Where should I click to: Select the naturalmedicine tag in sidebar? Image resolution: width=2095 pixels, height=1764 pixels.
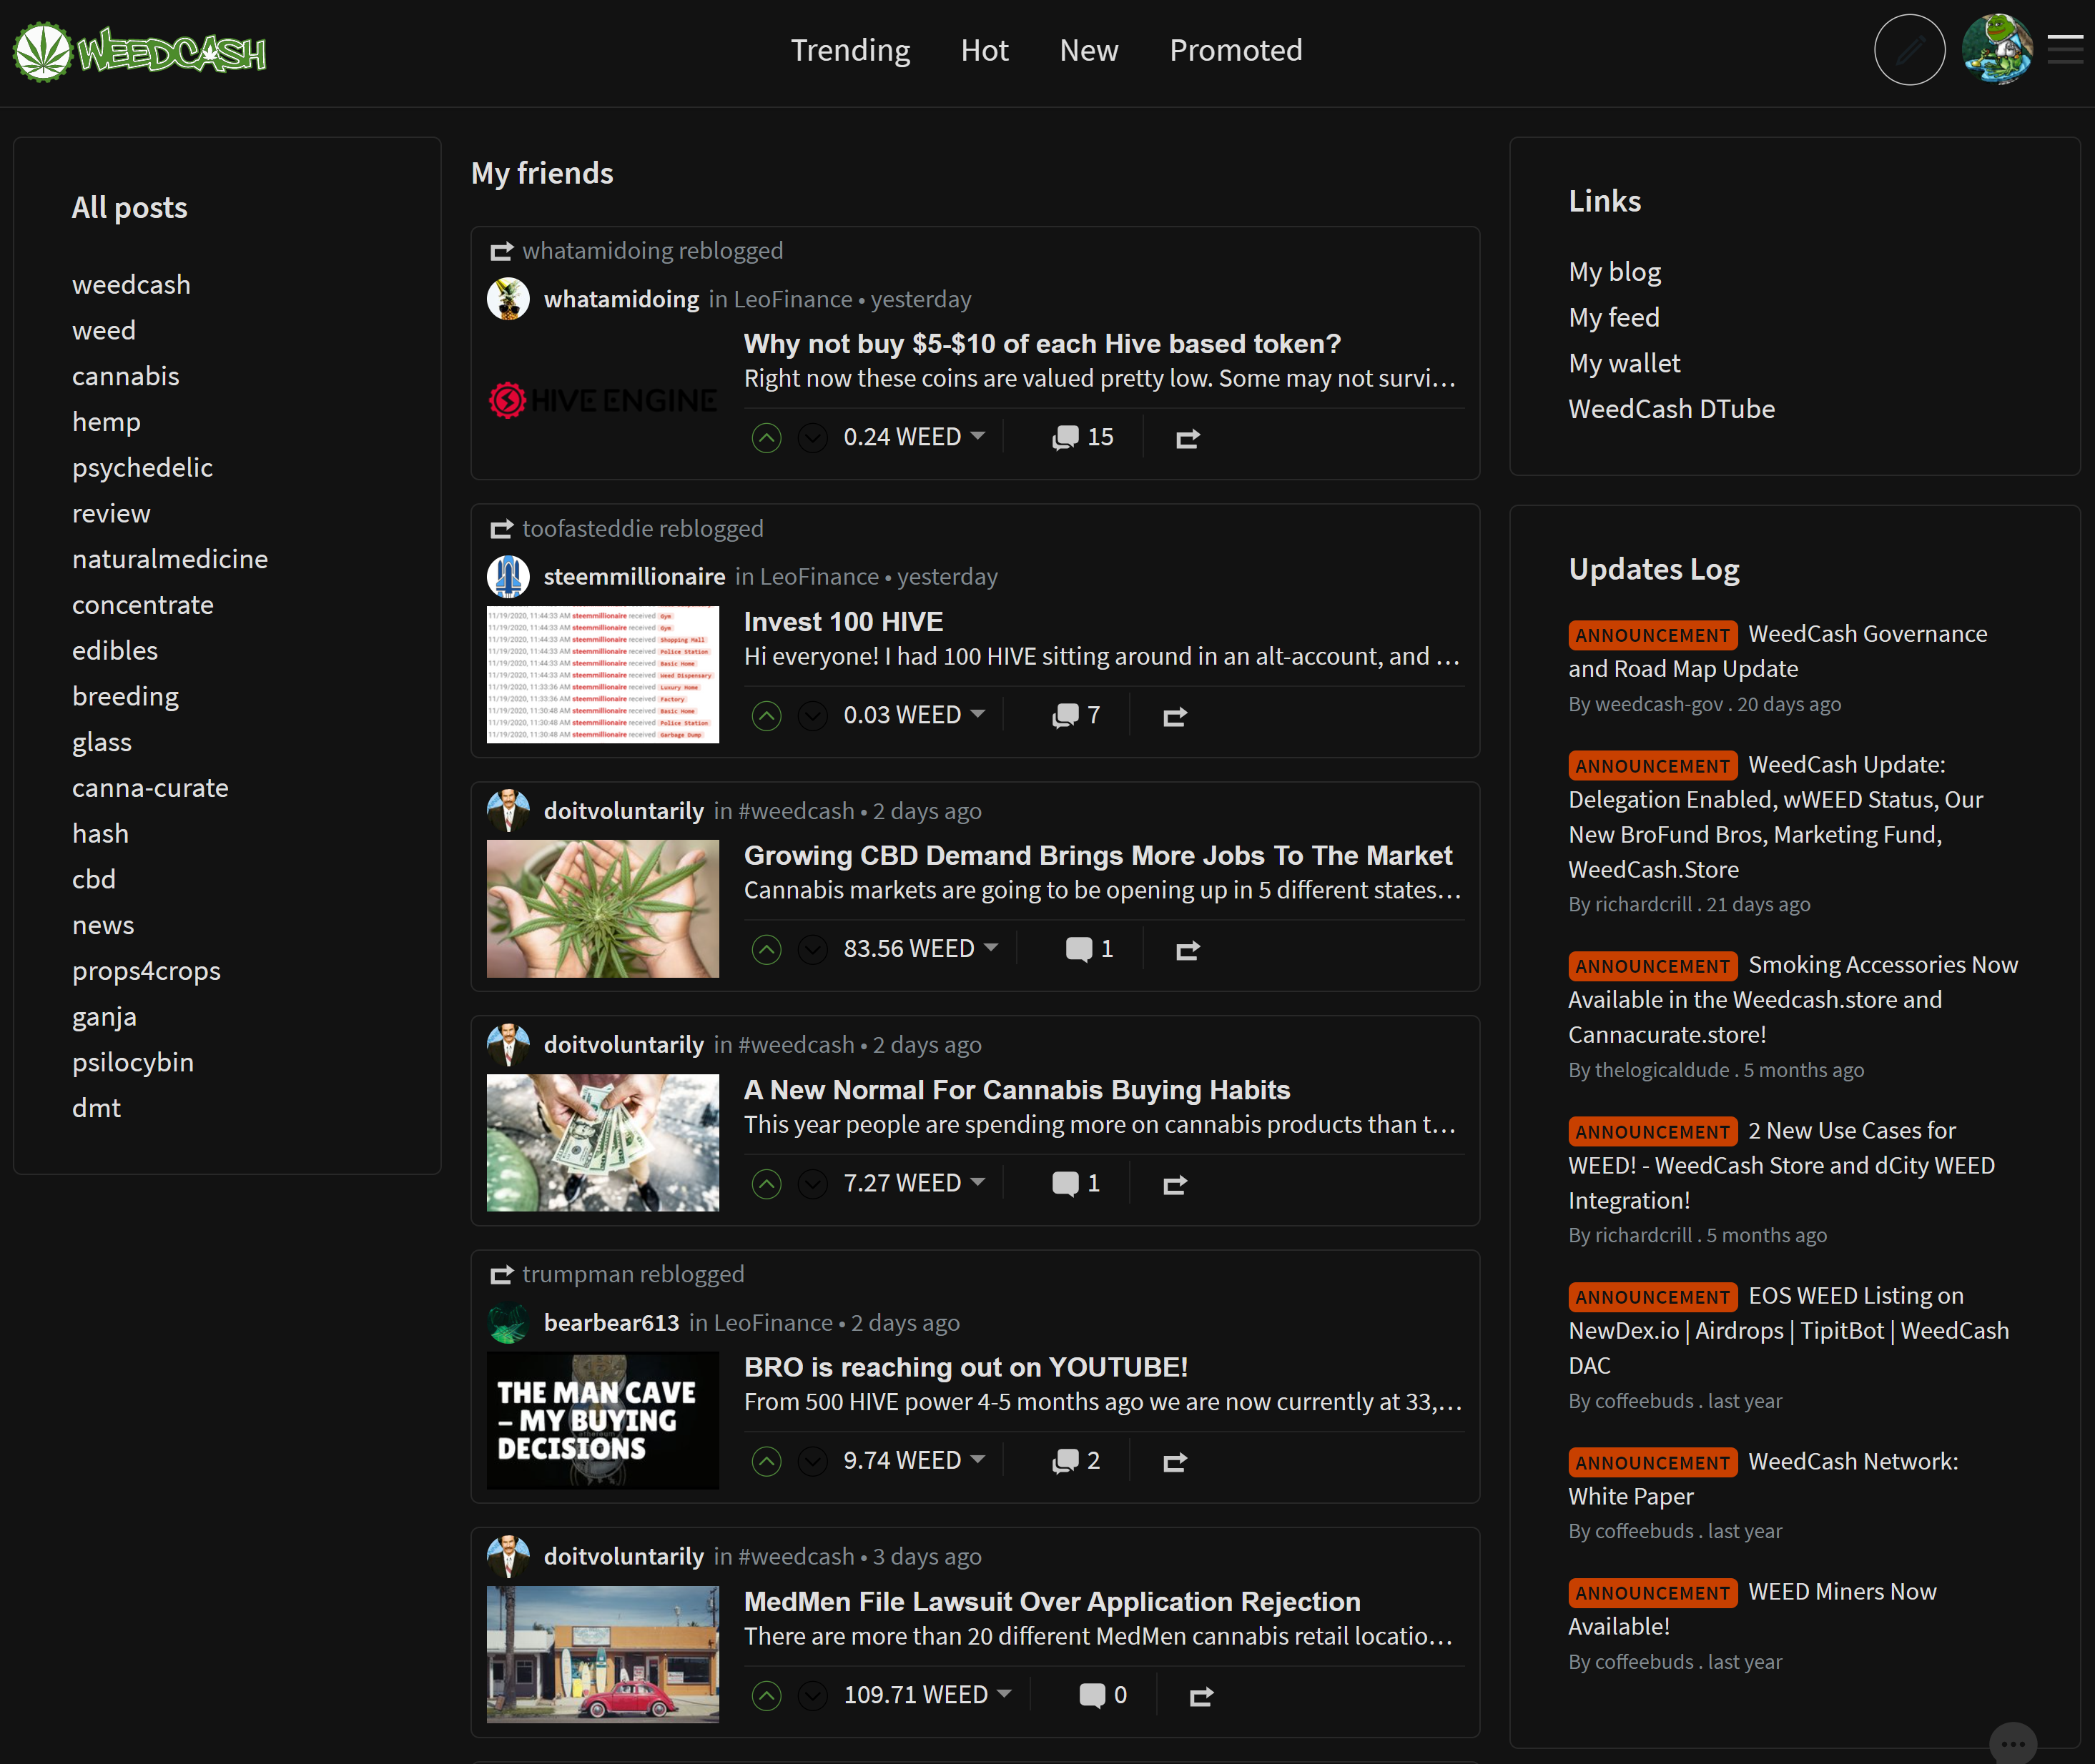coord(170,559)
